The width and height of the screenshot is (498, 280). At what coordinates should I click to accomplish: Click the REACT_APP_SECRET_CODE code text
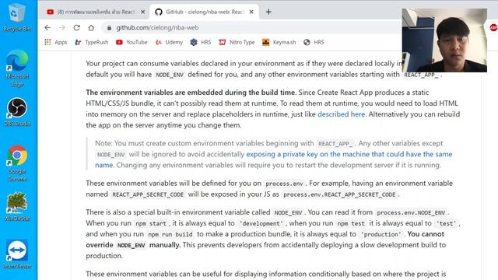click(148, 194)
